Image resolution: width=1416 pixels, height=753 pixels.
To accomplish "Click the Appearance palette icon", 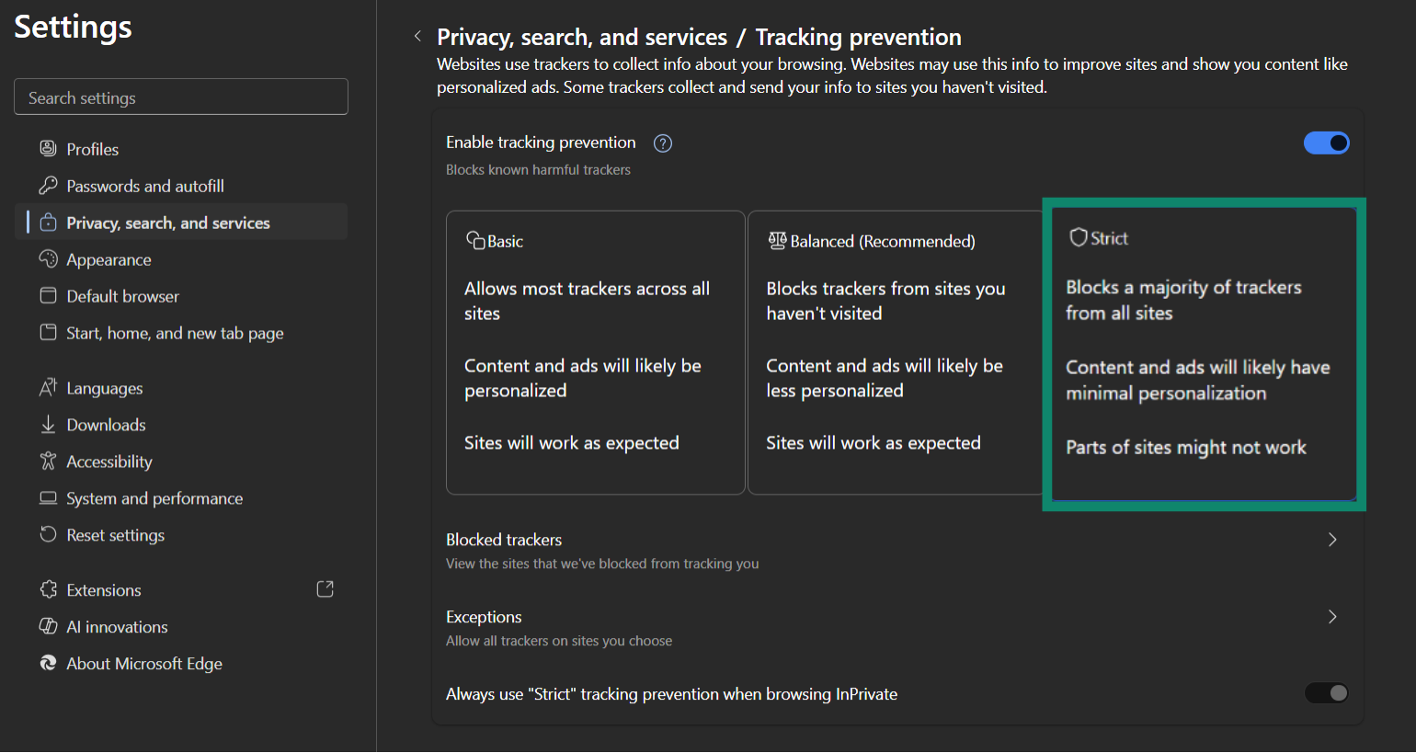I will (48, 259).
